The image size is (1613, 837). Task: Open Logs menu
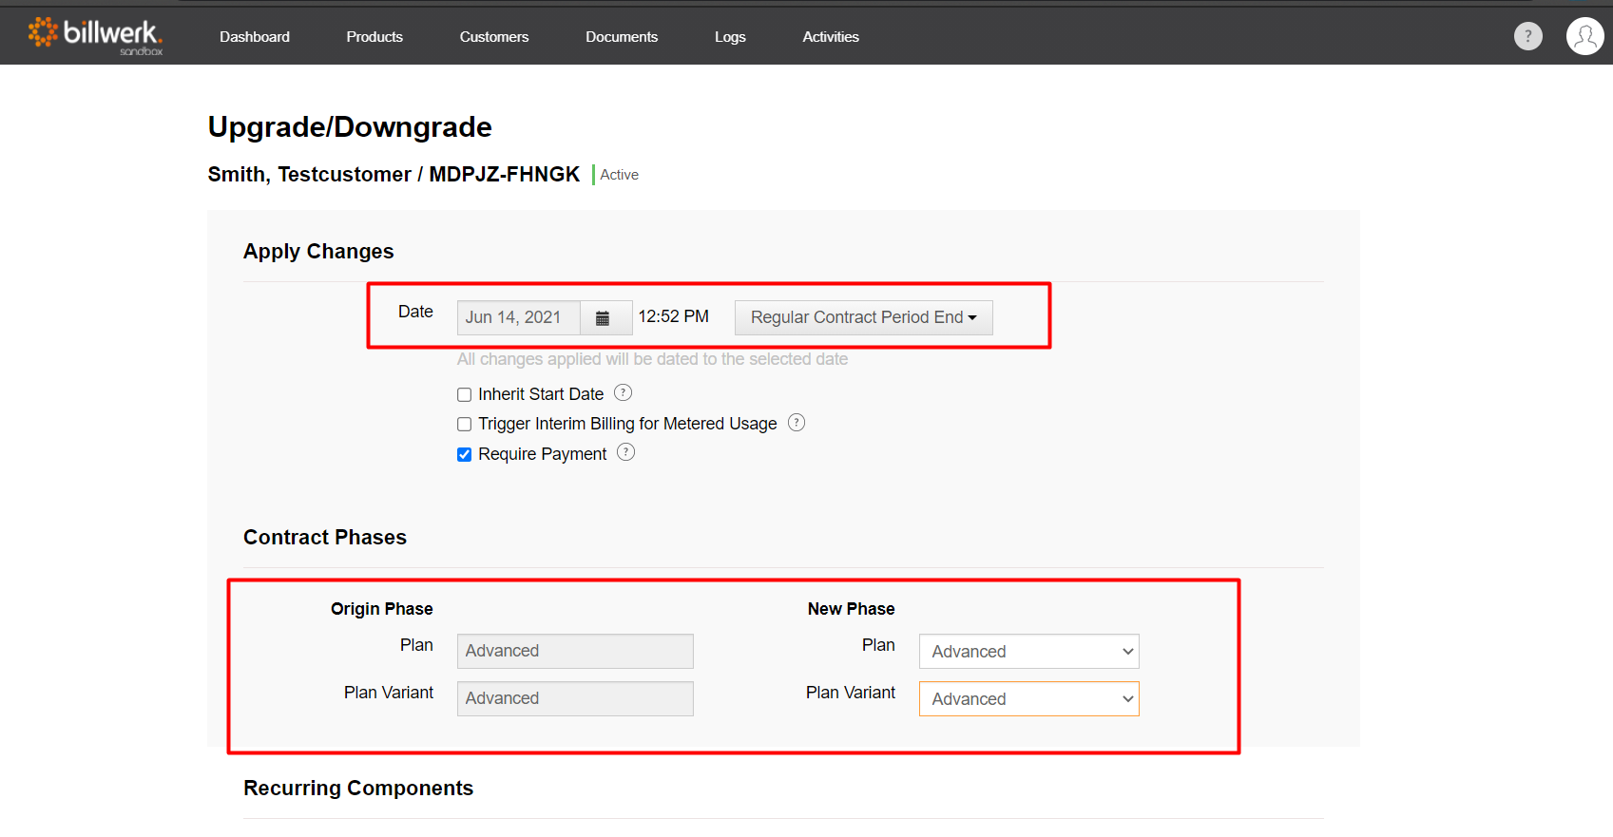(x=730, y=36)
